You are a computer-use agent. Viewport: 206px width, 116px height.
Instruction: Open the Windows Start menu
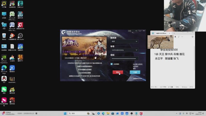coord(65,113)
